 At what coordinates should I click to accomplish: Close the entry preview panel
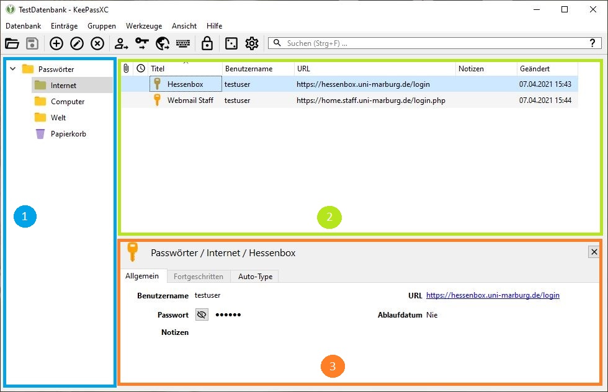(x=594, y=252)
